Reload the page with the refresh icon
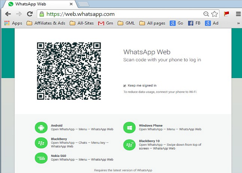 pyautogui.click(x=30, y=14)
